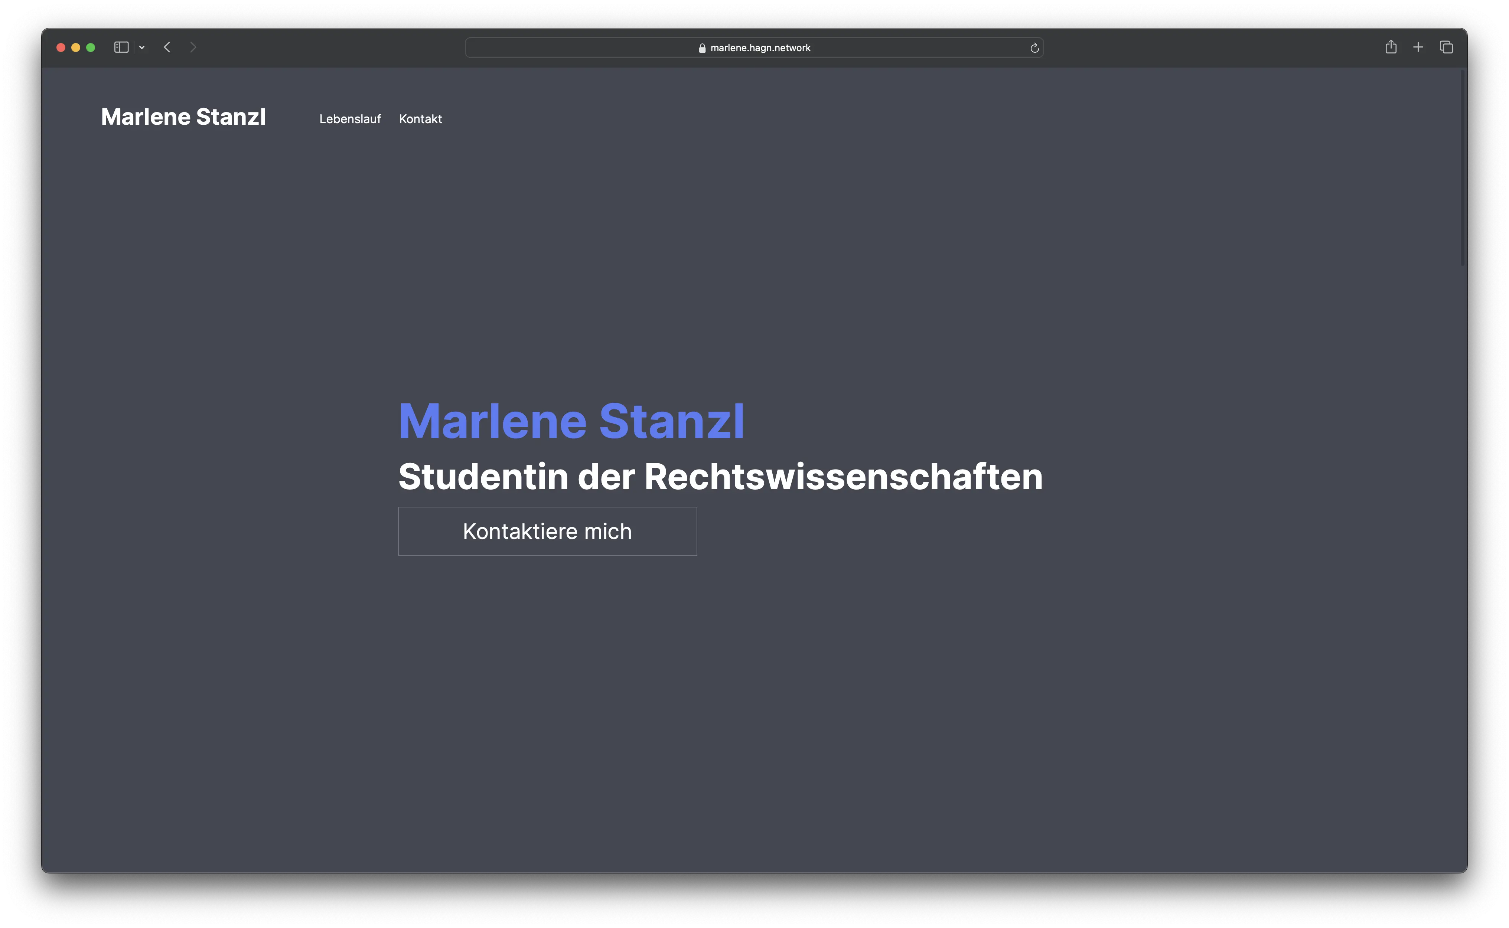Click the address bar showing marlene.hagn.network

point(754,47)
